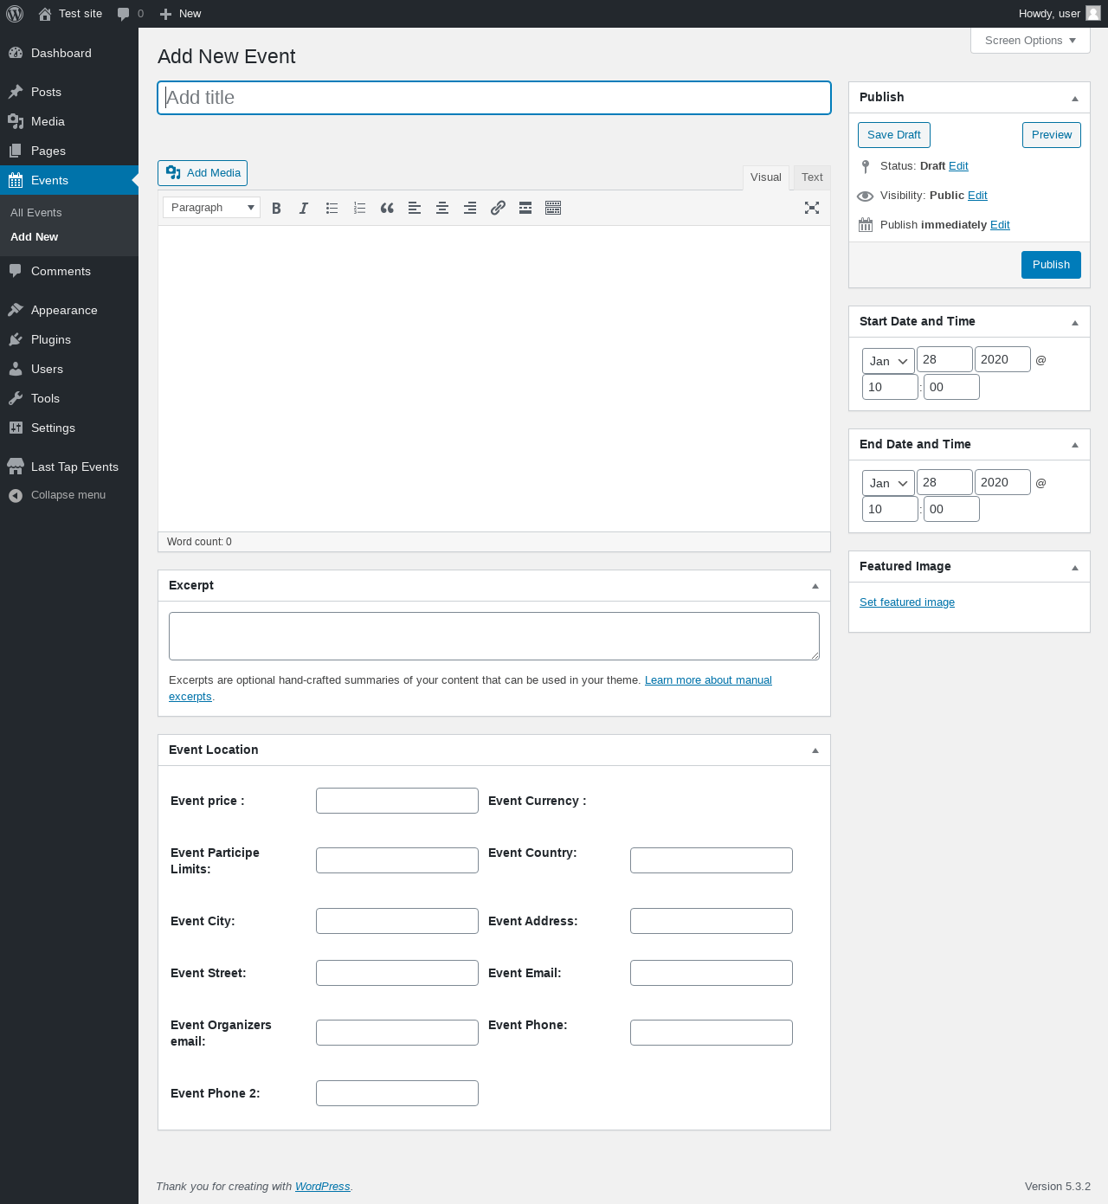Click the Add Media button
Viewport: 1108px width, 1204px height.
click(203, 173)
